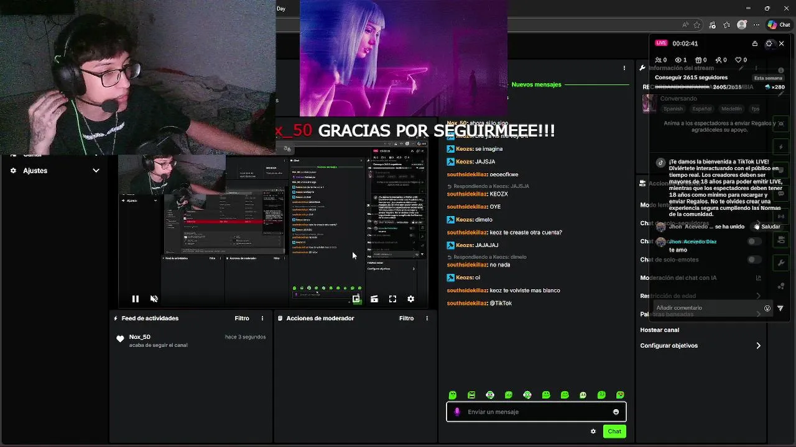The image size is (796, 447).
Task: Open emoji picker in chat input
Action: point(616,412)
